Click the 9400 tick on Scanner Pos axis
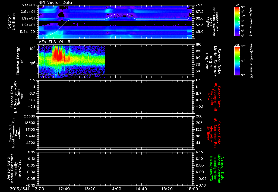This screenshot has height=192, width=278. pos(31,136)
